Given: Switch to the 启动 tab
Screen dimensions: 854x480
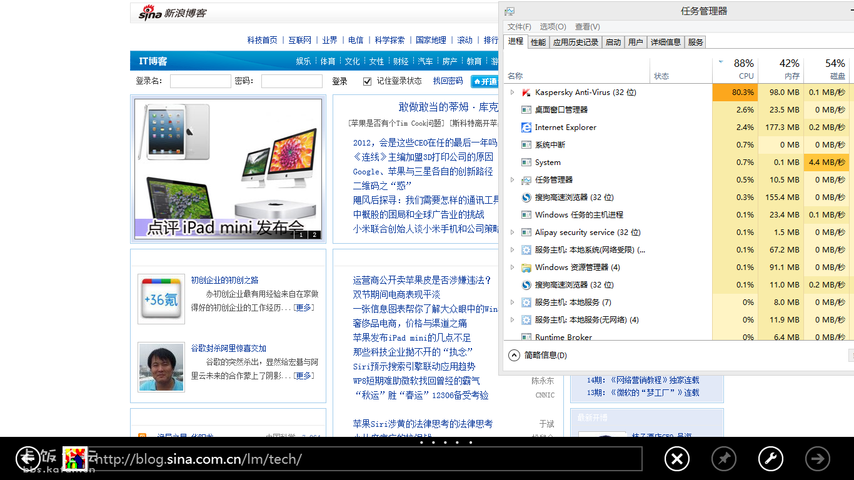Looking at the screenshot, I should [x=613, y=42].
